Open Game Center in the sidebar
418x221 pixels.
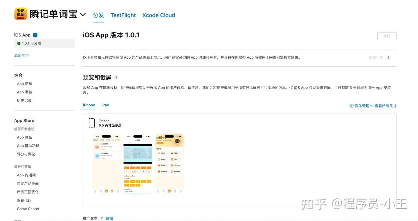tap(28, 209)
